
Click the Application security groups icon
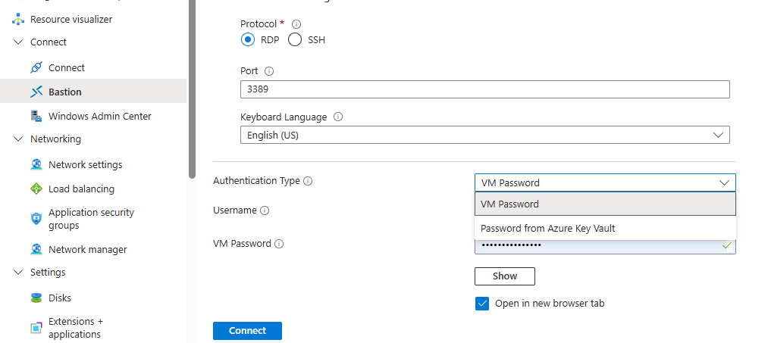(36, 219)
